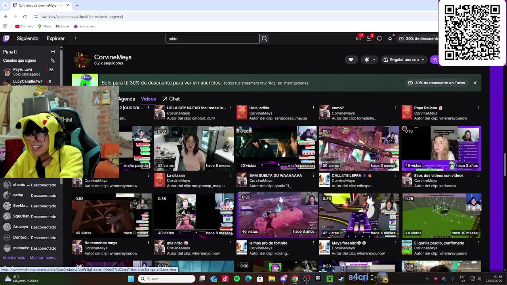Viewport: 507px width, 285px height.
Task: Open shanix_ disconnected channel in sidebar
Action: (x=30, y=185)
